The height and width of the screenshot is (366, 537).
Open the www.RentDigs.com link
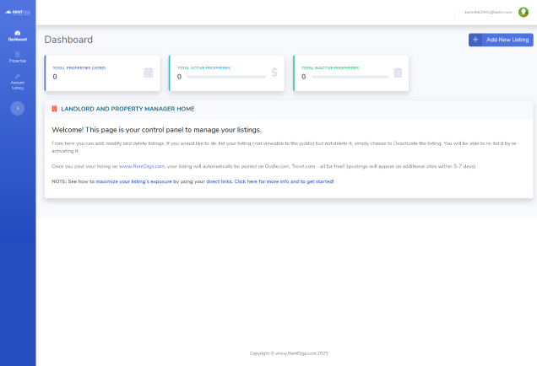(x=142, y=167)
